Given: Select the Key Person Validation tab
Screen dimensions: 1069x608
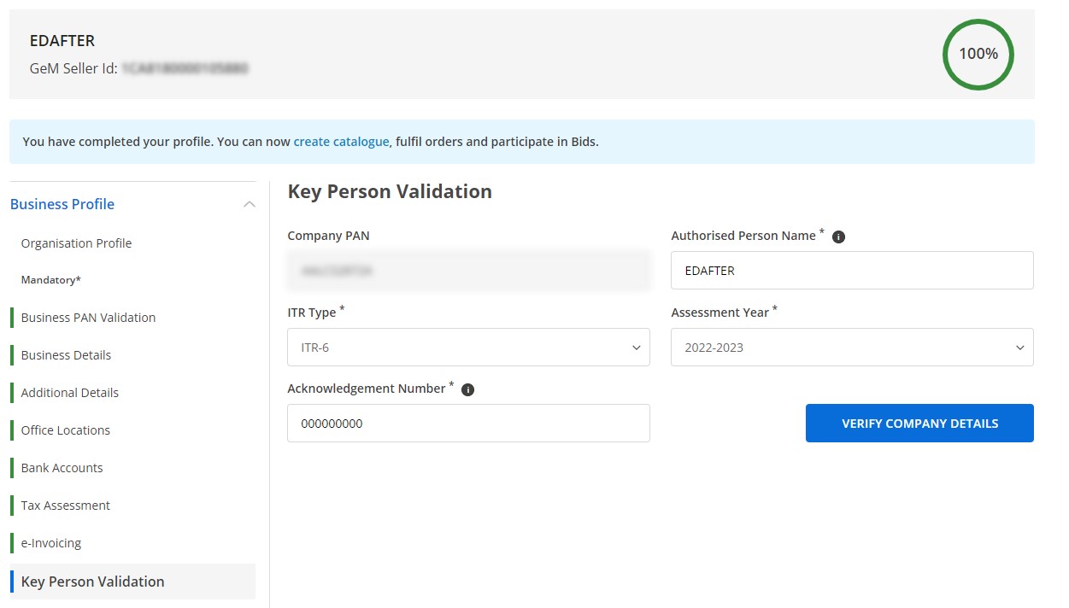Looking at the screenshot, I should (92, 581).
